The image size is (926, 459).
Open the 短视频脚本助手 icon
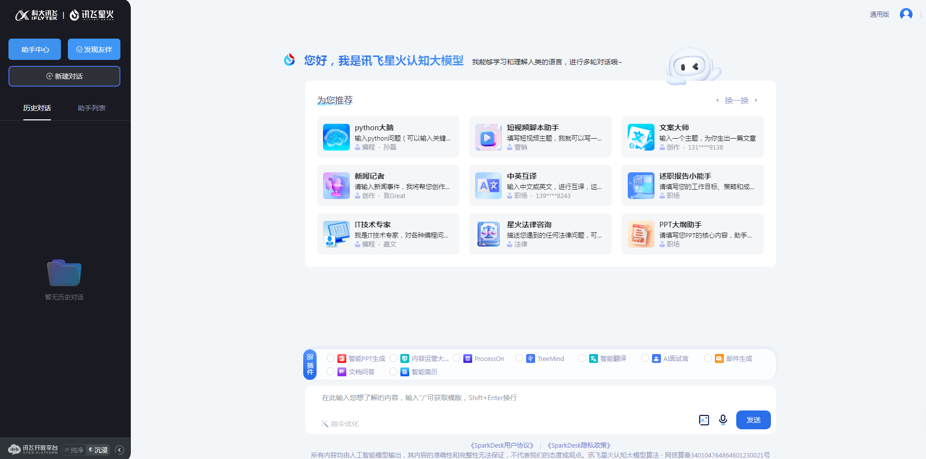pos(489,137)
